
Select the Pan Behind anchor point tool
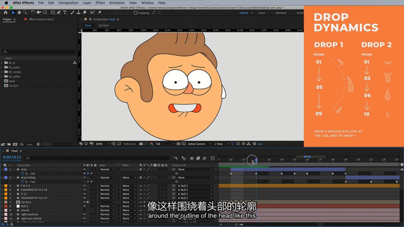[x=45, y=12]
